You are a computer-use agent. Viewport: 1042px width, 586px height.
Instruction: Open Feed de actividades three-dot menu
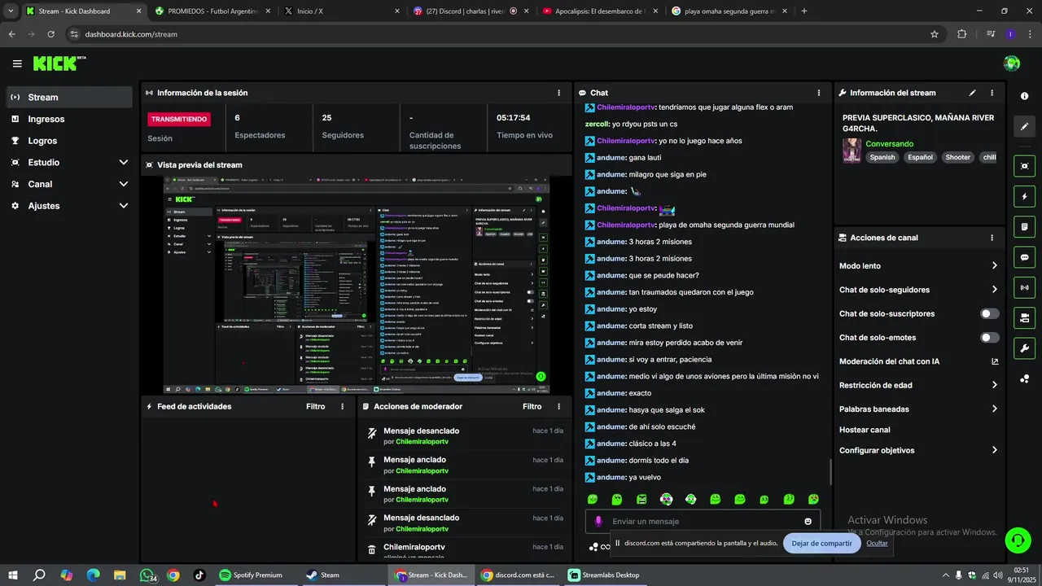342,406
